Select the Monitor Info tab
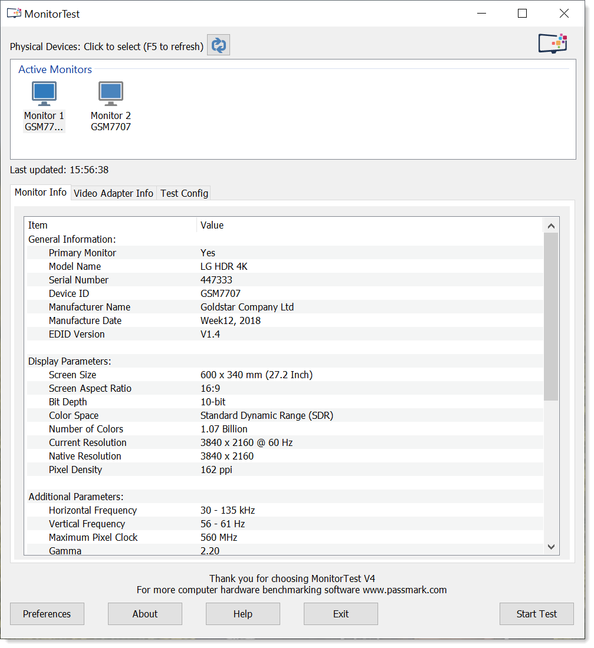Viewport: 594px width, 648px height. (40, 192)
